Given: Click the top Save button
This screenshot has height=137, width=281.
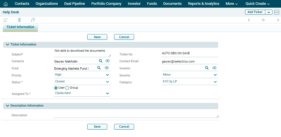Looking at the screenshot, I should (x=97, y=37).
